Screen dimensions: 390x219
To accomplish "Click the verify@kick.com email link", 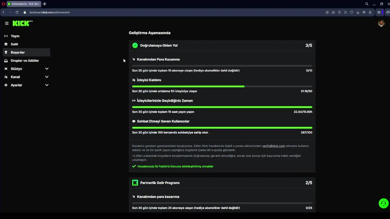I will coord(273,146).
